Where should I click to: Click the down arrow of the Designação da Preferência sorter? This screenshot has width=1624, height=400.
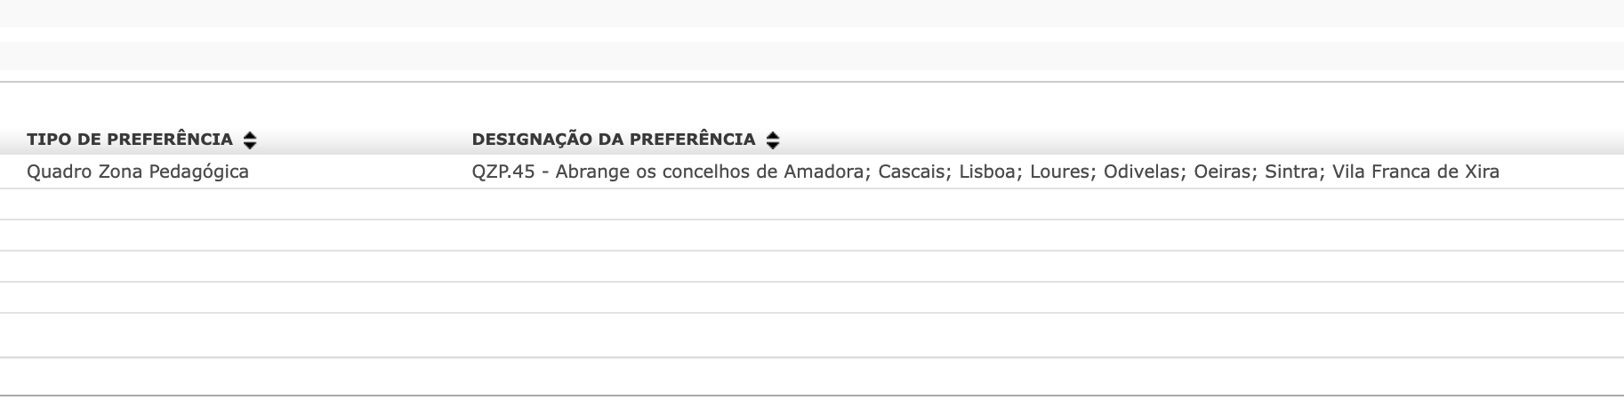click(773, 145)
